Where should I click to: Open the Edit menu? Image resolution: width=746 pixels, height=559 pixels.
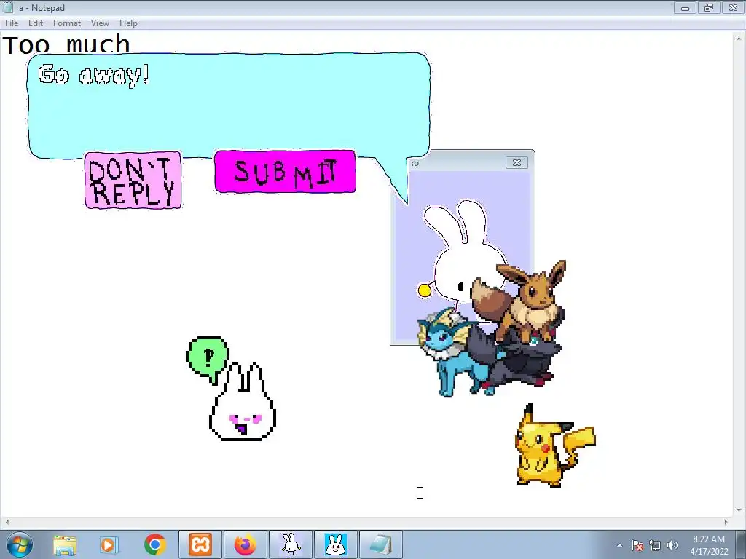35,23
